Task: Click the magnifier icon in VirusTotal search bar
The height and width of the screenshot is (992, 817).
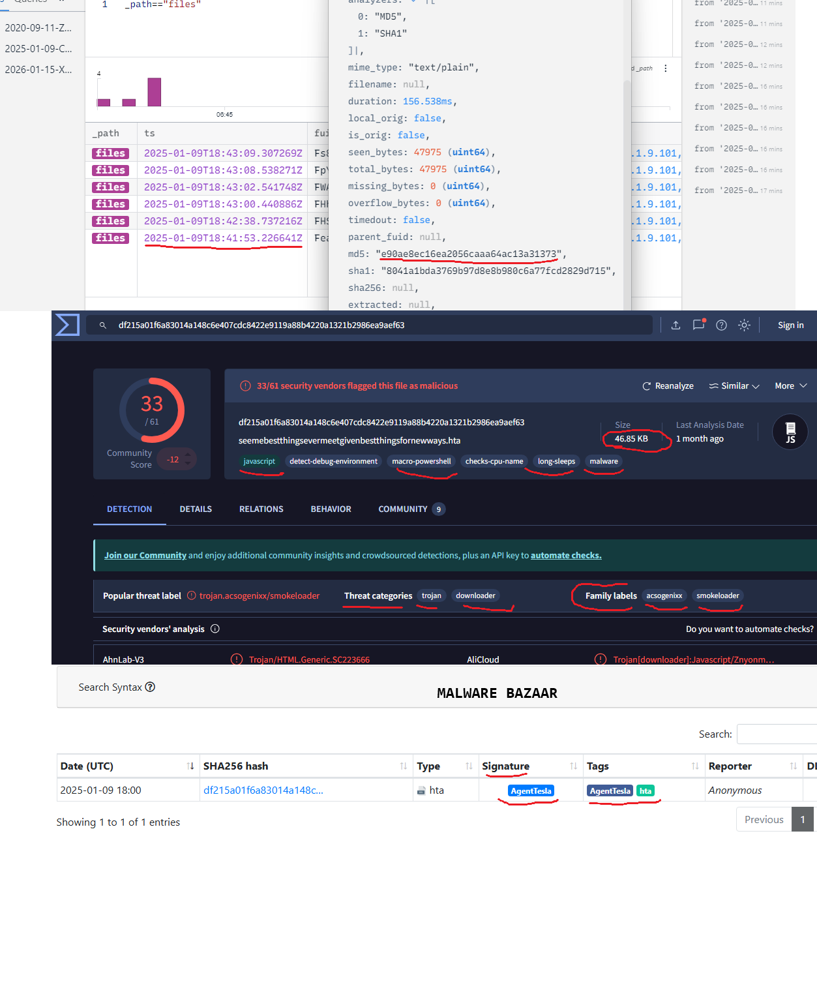Action: (x=103, y=325)
